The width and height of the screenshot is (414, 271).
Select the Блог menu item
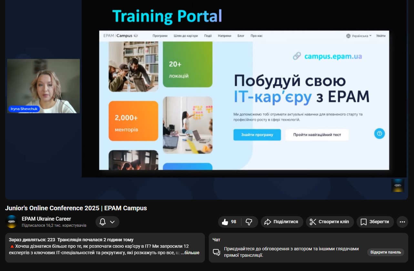click(241, 36)
